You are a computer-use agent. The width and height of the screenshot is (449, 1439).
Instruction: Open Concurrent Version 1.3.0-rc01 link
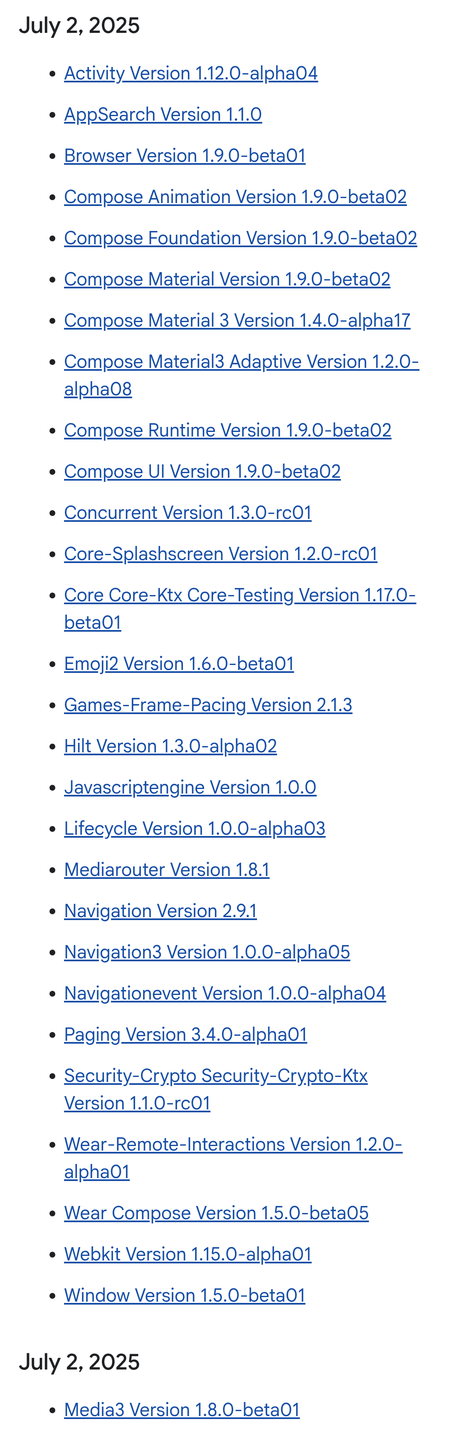(x=188, y=513)
